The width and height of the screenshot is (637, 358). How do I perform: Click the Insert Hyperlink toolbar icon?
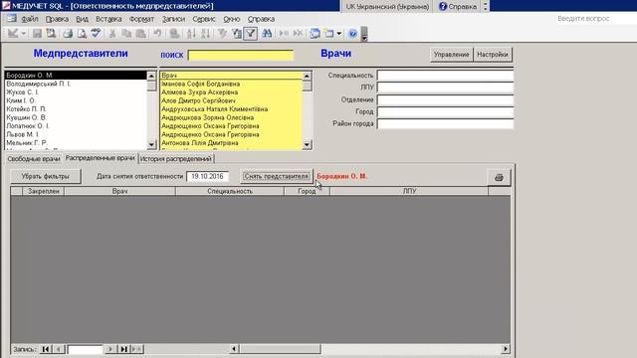174,33
